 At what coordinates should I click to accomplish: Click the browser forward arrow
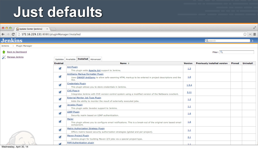pyautogui.click(x=8, y=34)
